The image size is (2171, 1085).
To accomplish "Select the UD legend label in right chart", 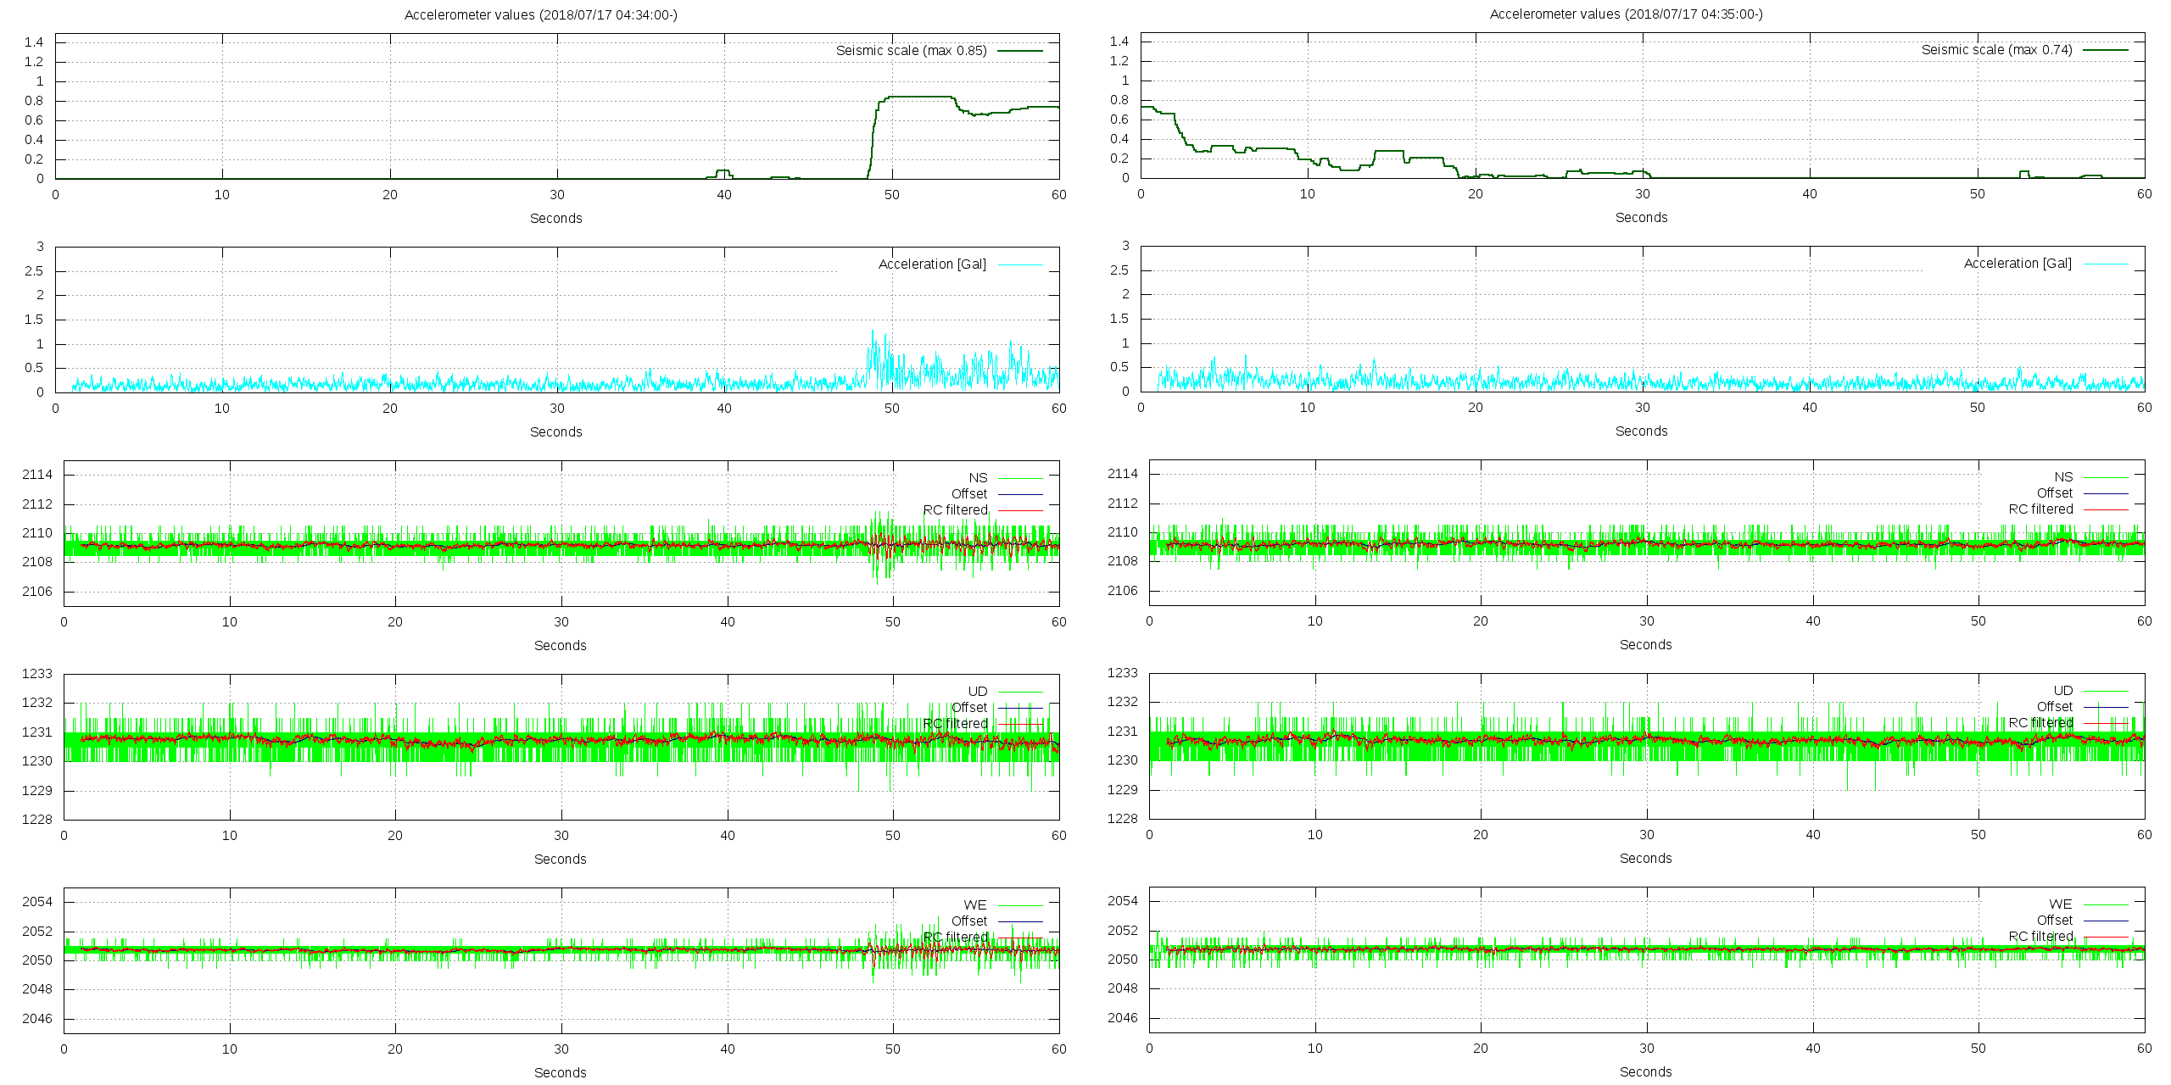I will click(x=2062, y=691).
